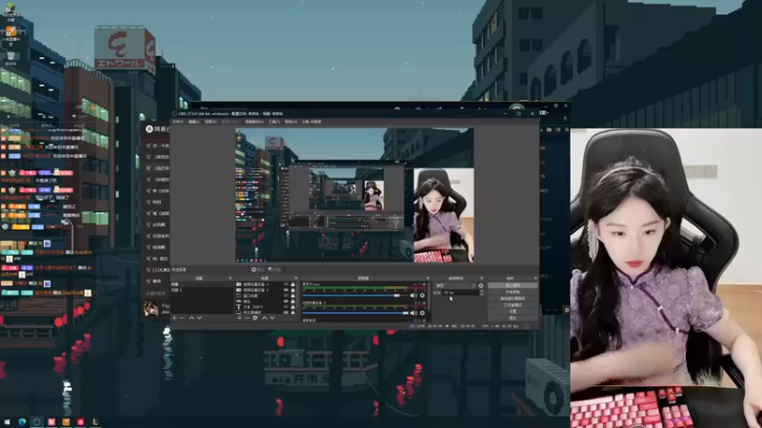Open Microsoft Edge from the taskbar
This screenshot has width=762, height=428.
pos(22,422)
